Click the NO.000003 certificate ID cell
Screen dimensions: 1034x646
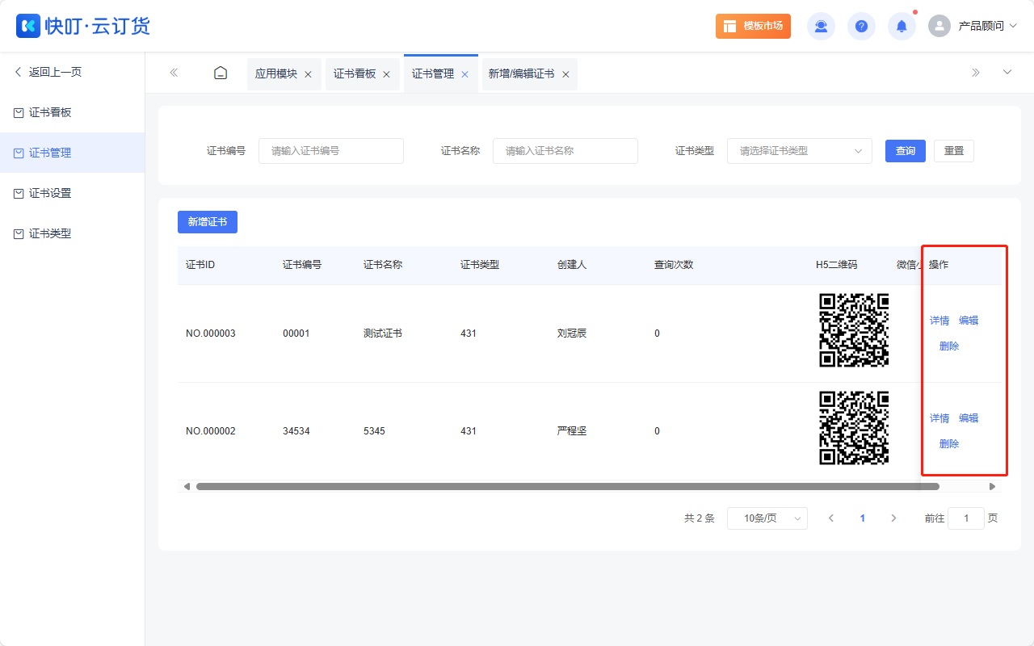(x=211, y=333)
